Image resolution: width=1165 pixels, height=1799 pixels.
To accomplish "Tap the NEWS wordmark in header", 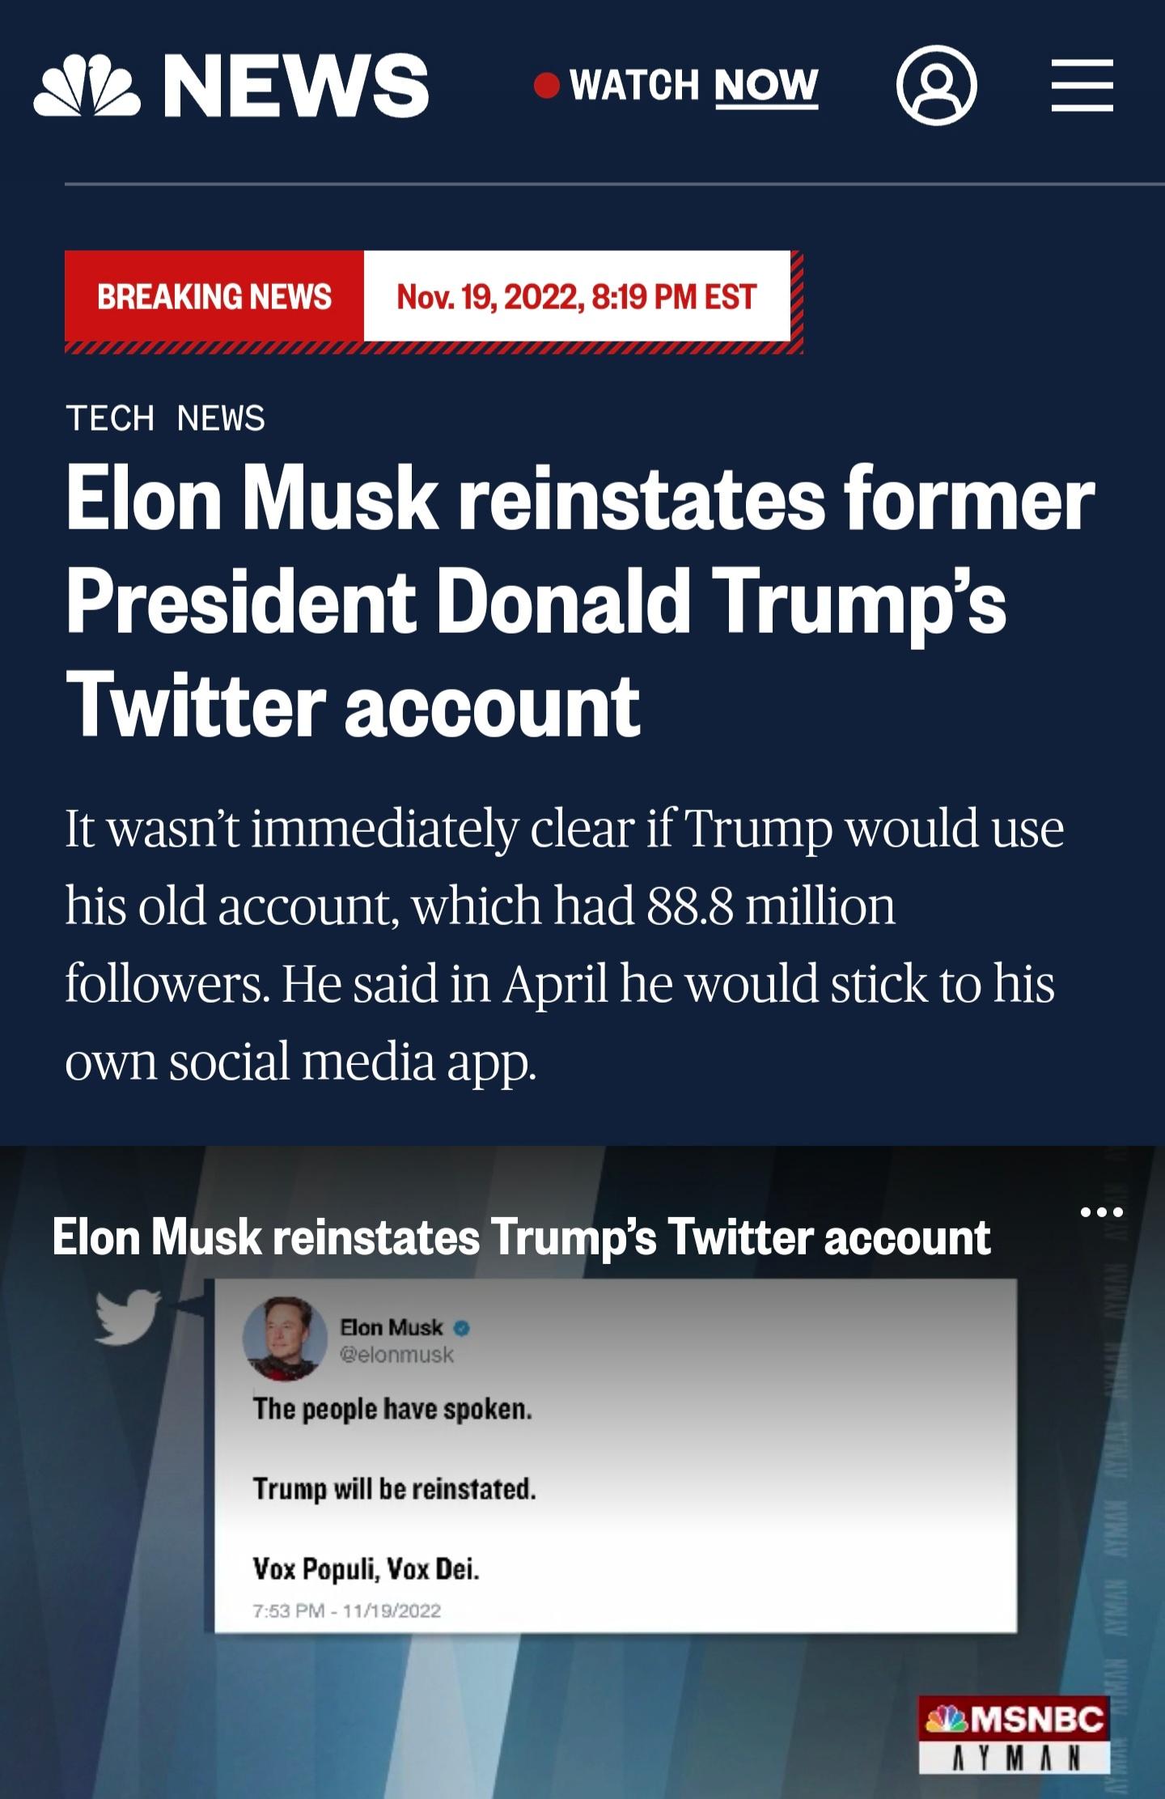I will (296, 85).
